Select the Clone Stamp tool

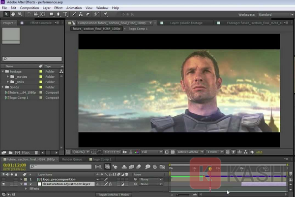[81, 14]
